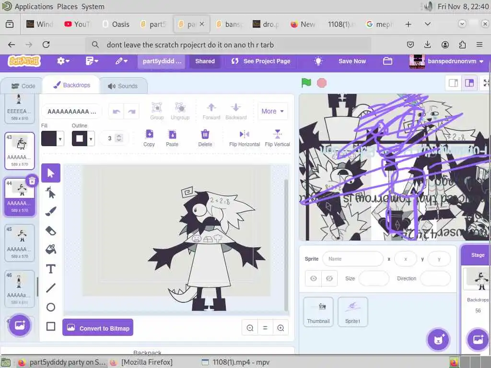
Task: Click the Paste icon
Action: click(x=172, y=138)
